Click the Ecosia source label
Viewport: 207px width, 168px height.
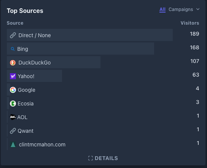click(x=25, y=104)
